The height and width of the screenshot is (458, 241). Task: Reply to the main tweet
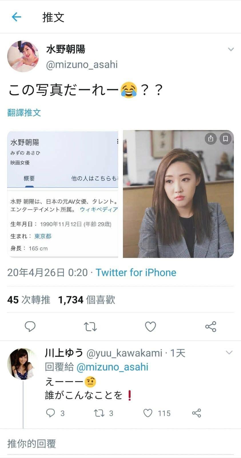30,326
